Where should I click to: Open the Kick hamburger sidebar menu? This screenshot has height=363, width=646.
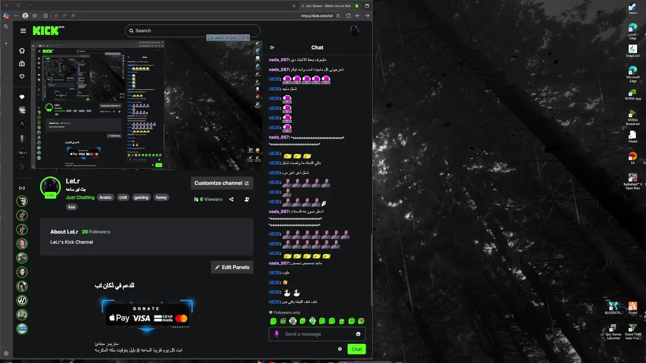point(23,31)
